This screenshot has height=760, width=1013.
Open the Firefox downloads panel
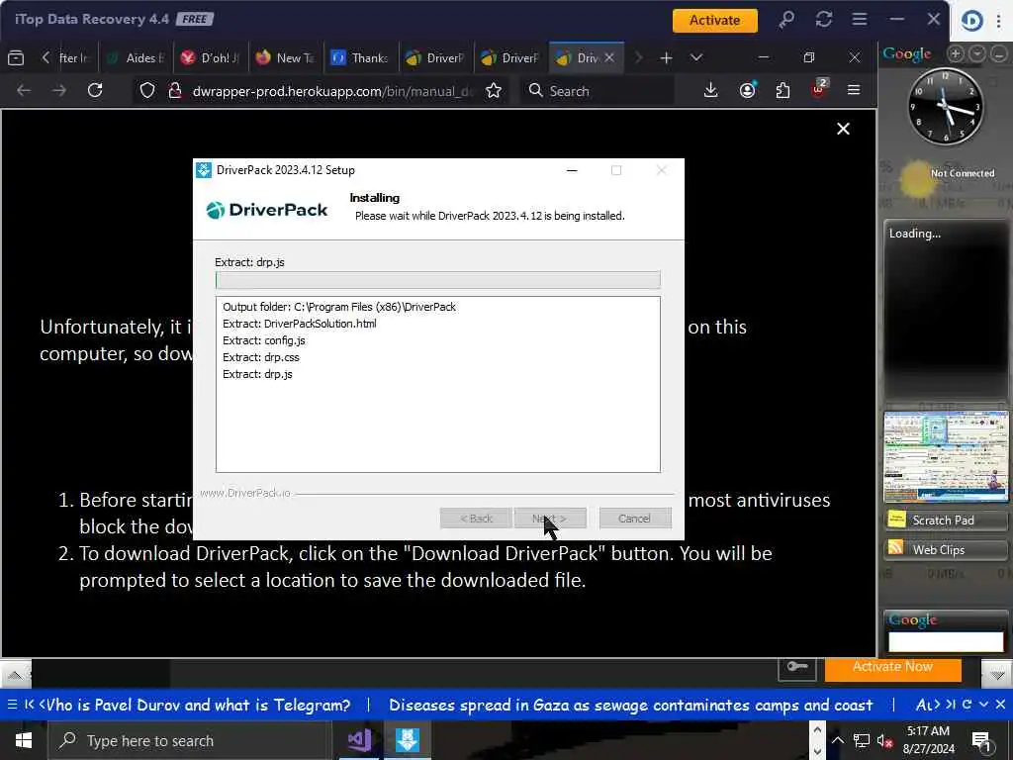710,90
